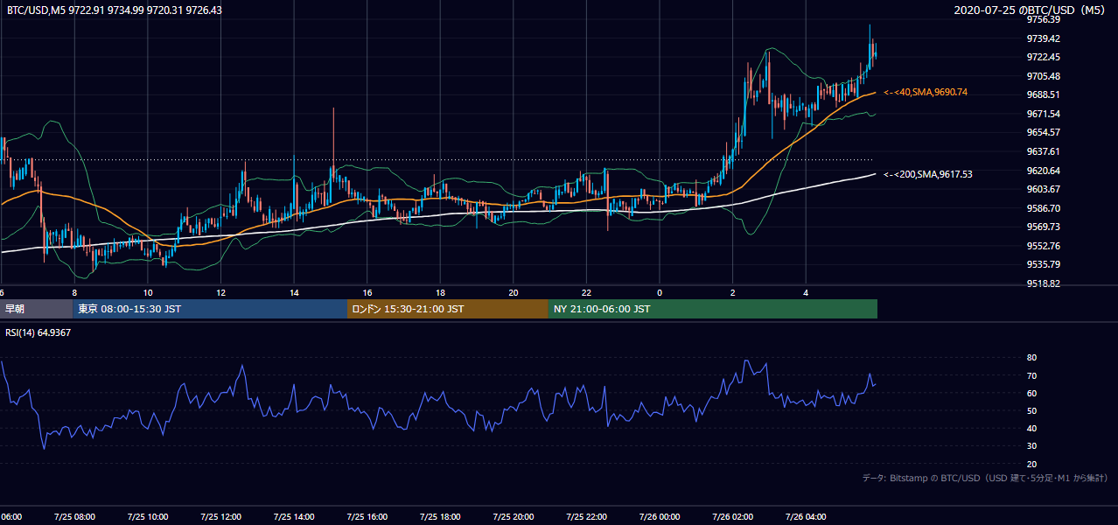1118x525 pixels.
Task: Click the 9688.51 price axis label
Action: 1044,94
